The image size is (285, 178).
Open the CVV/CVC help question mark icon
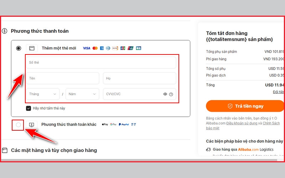click(171, 94)
